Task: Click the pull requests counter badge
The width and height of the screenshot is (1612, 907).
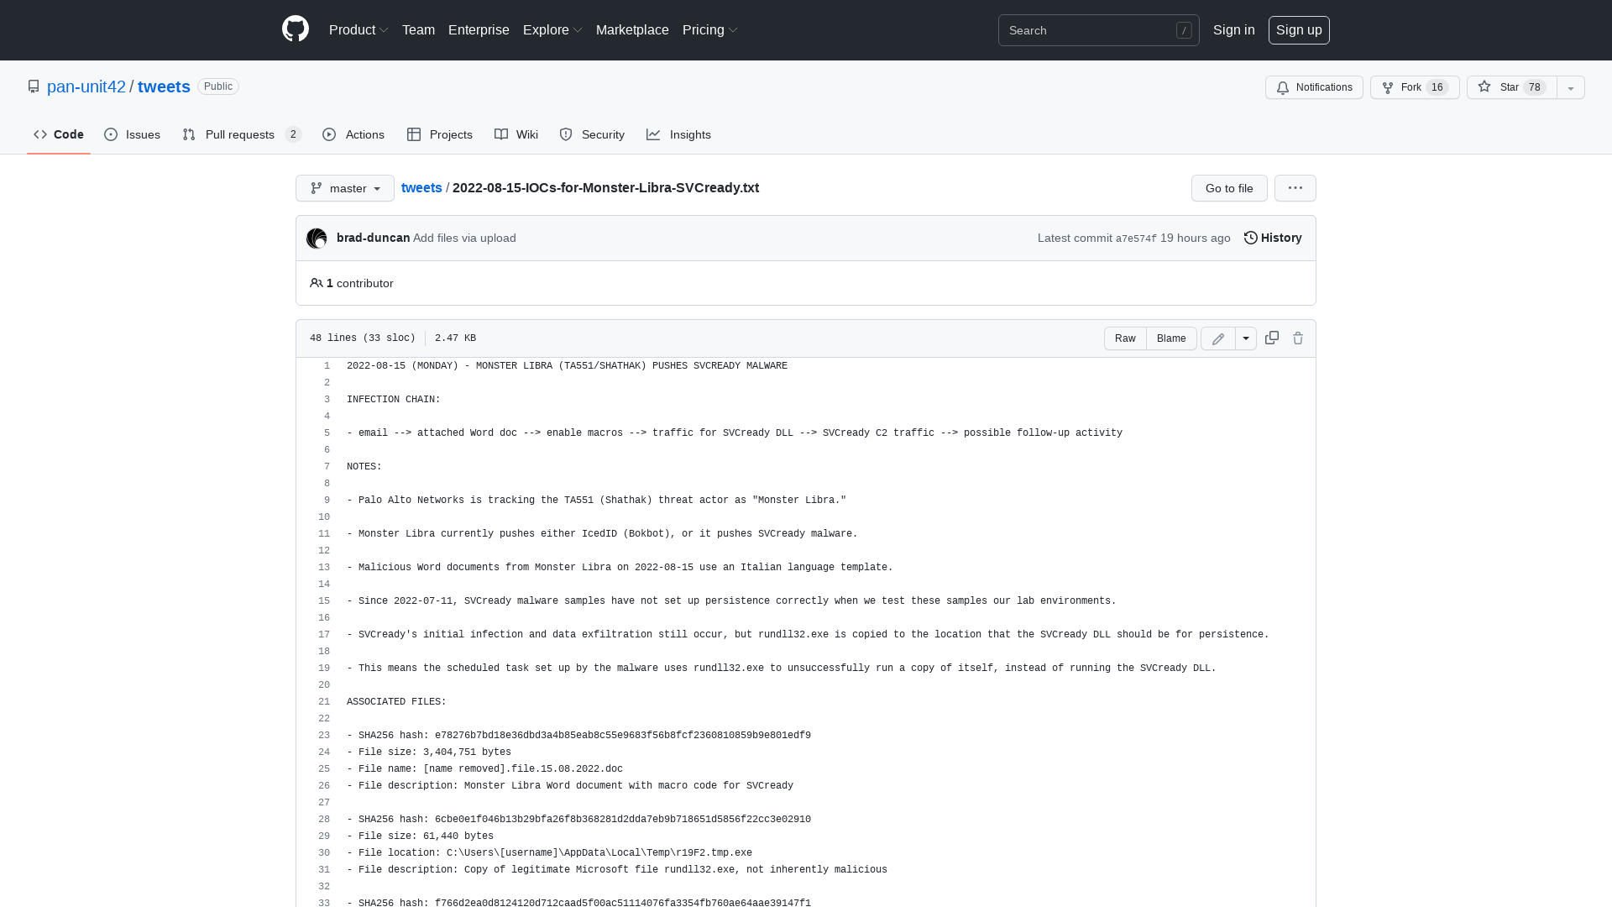Action: click(x=293, y=134)
